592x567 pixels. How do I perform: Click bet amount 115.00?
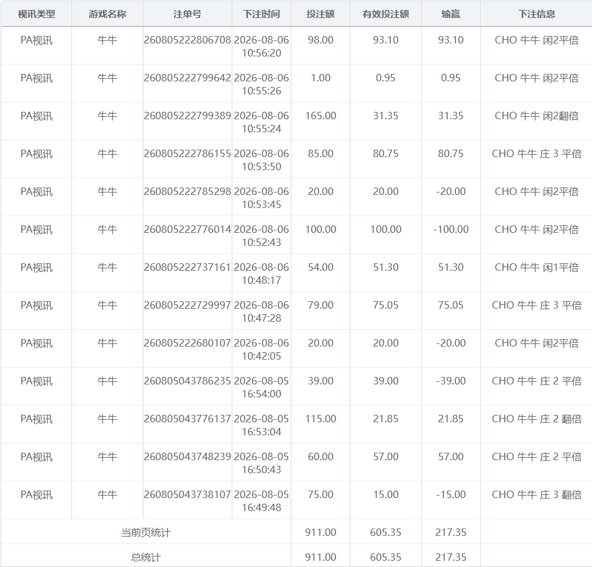(321, 419)
